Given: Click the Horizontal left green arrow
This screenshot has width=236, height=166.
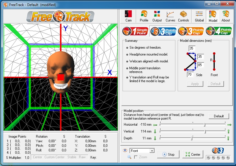Looking at the screenshot, I should tap(155, 125).
